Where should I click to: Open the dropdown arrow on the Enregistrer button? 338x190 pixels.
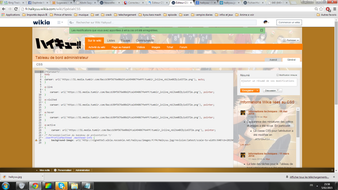point(257,91)
